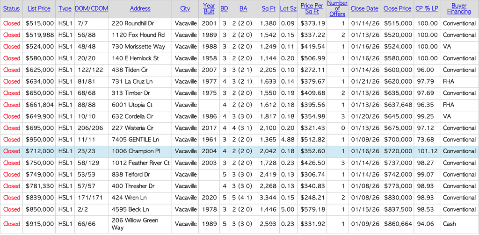479x235 pixels.
Task: Click the Status column header
Action: (12, 9)
